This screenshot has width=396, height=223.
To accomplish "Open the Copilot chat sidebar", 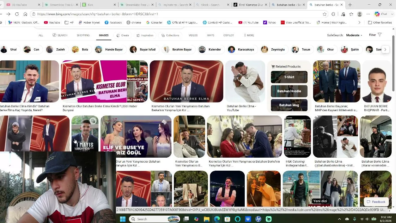I will tap(381, 14).
